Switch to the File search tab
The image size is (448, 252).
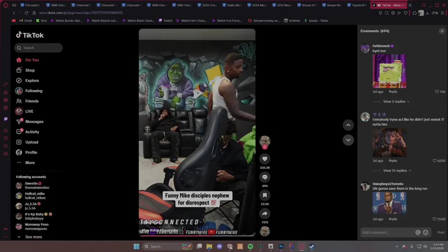[30, 5]
